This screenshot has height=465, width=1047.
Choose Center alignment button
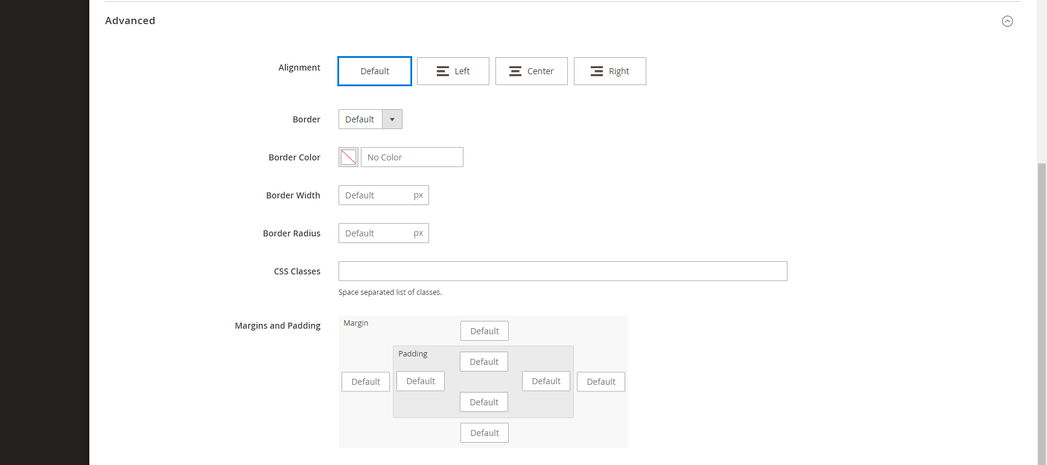(x=531, y=71)
